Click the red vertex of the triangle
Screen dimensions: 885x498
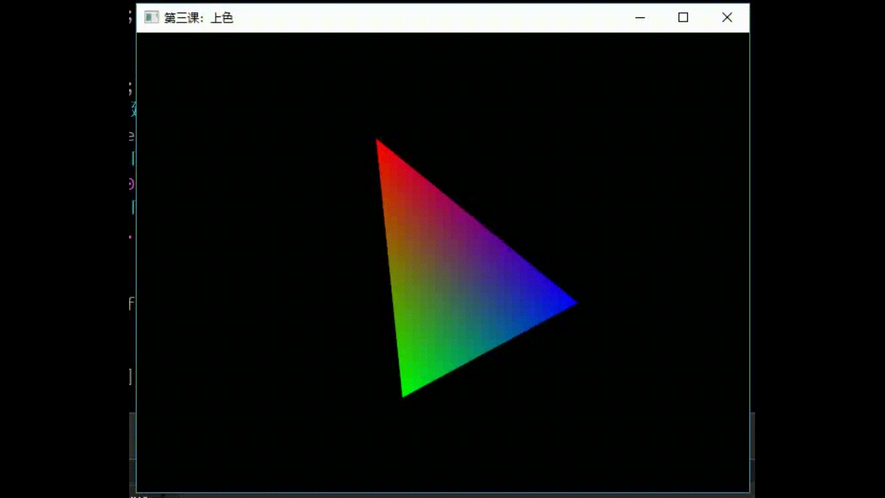pos(379,145)
